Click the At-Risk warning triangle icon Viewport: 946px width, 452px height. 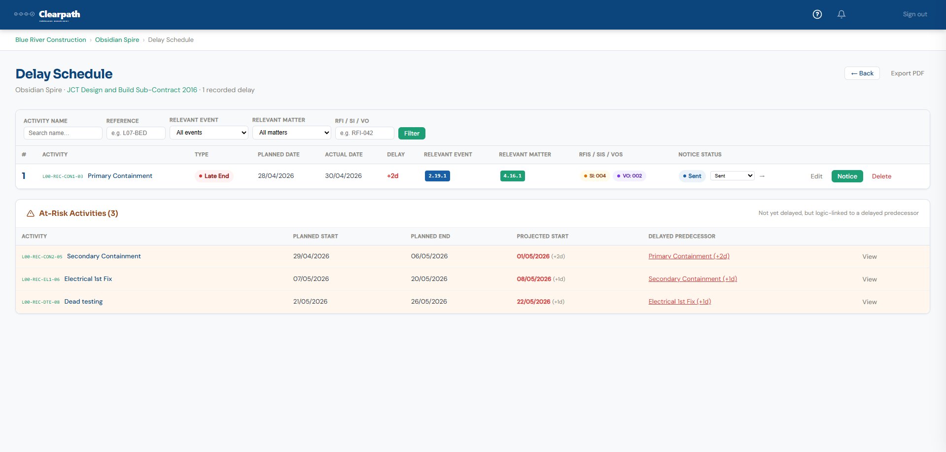(31, 213)
